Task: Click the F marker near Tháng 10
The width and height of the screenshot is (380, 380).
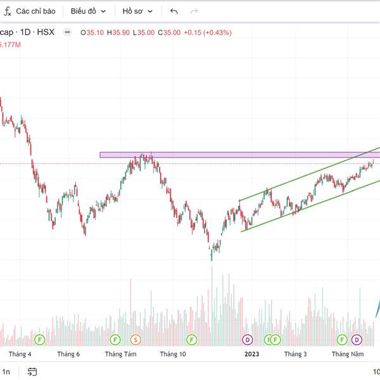Action: point(192,340)
